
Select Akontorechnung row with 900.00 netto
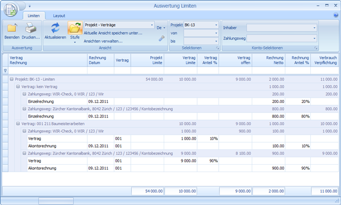click(182, 168)
